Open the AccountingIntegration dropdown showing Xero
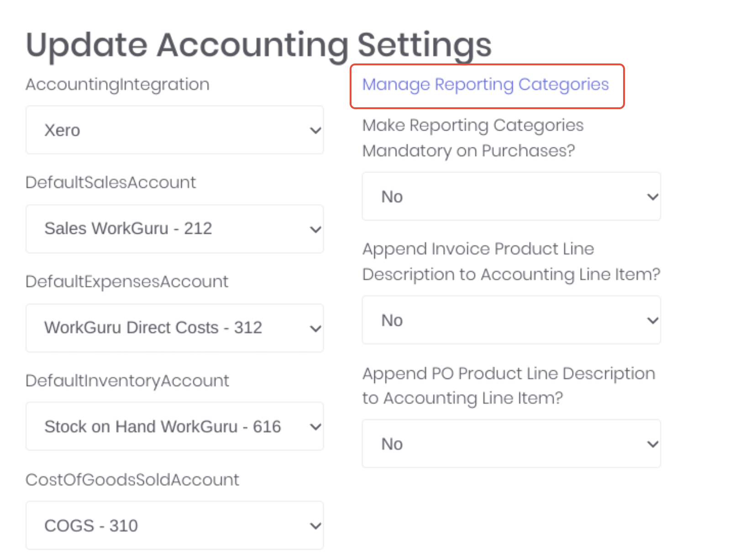Screen dimensions: 745x557 [175, 130]
